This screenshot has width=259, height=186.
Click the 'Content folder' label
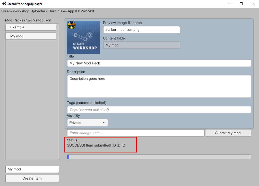115,38
